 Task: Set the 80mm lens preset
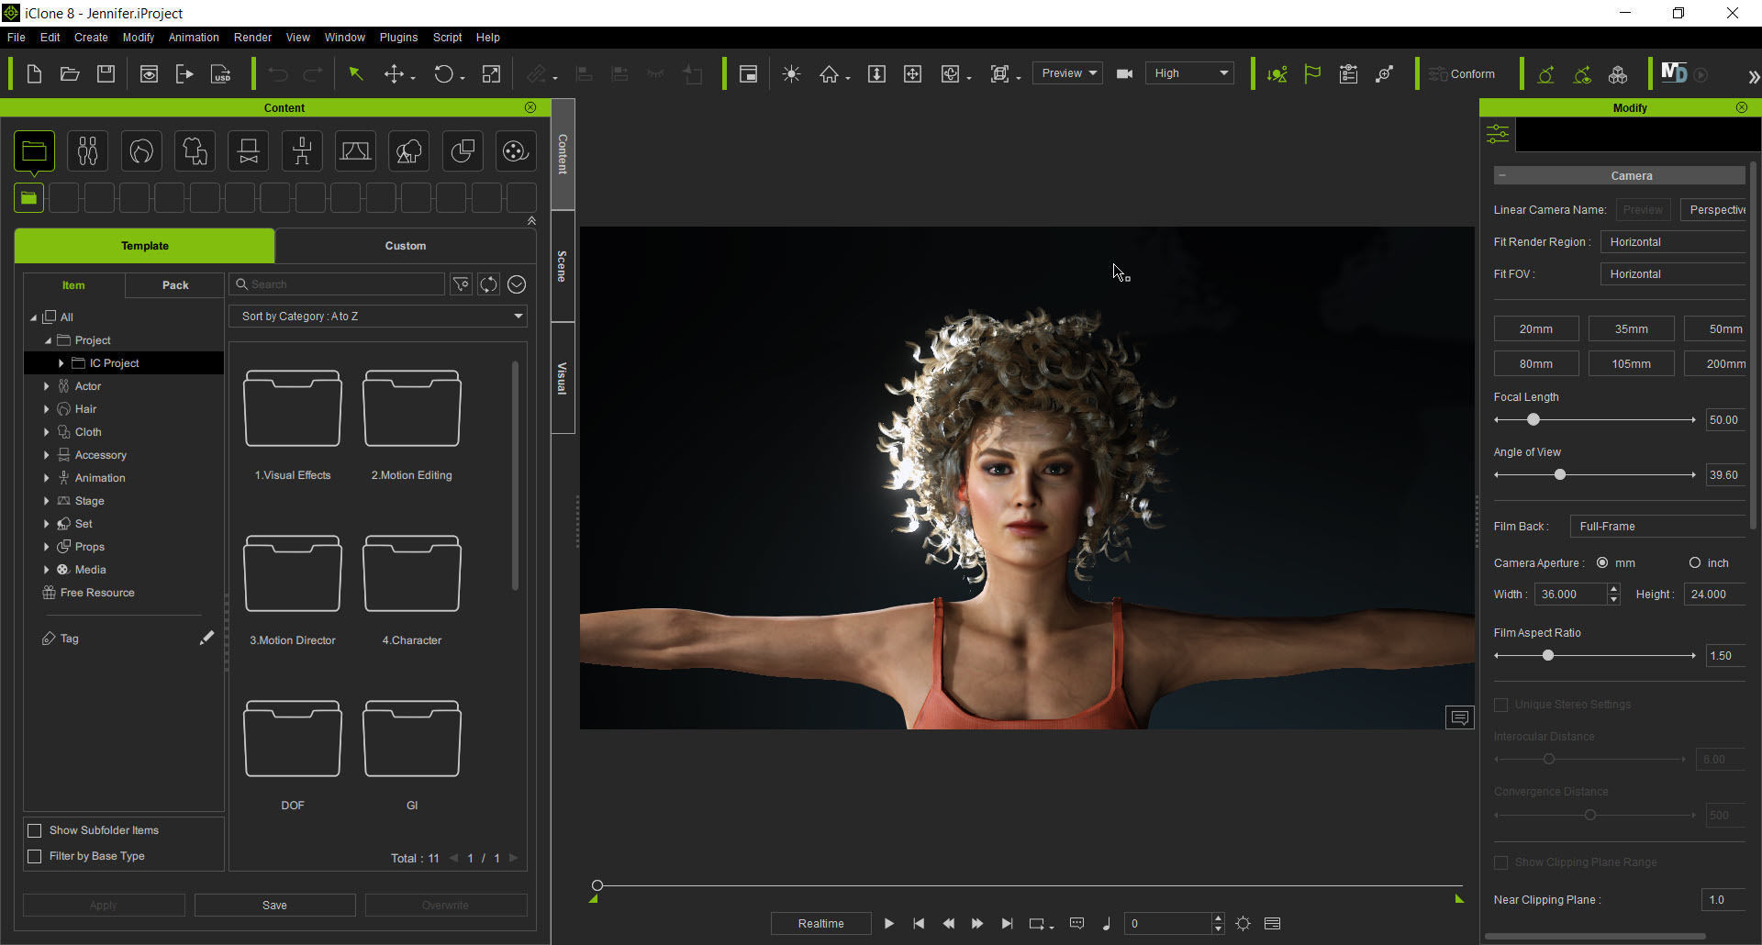[1536, 363]
